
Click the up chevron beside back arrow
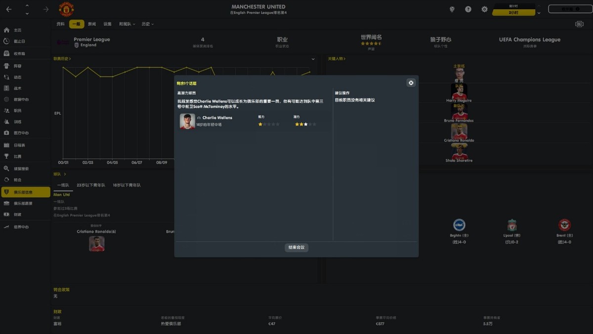(x=27, y=6)
